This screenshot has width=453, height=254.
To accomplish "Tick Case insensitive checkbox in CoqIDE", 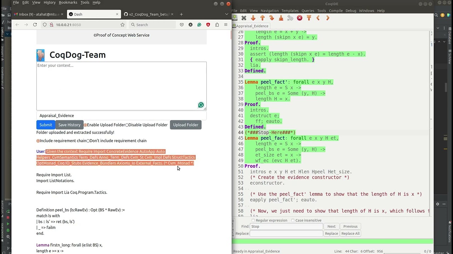I will click(x=293, y=220).
